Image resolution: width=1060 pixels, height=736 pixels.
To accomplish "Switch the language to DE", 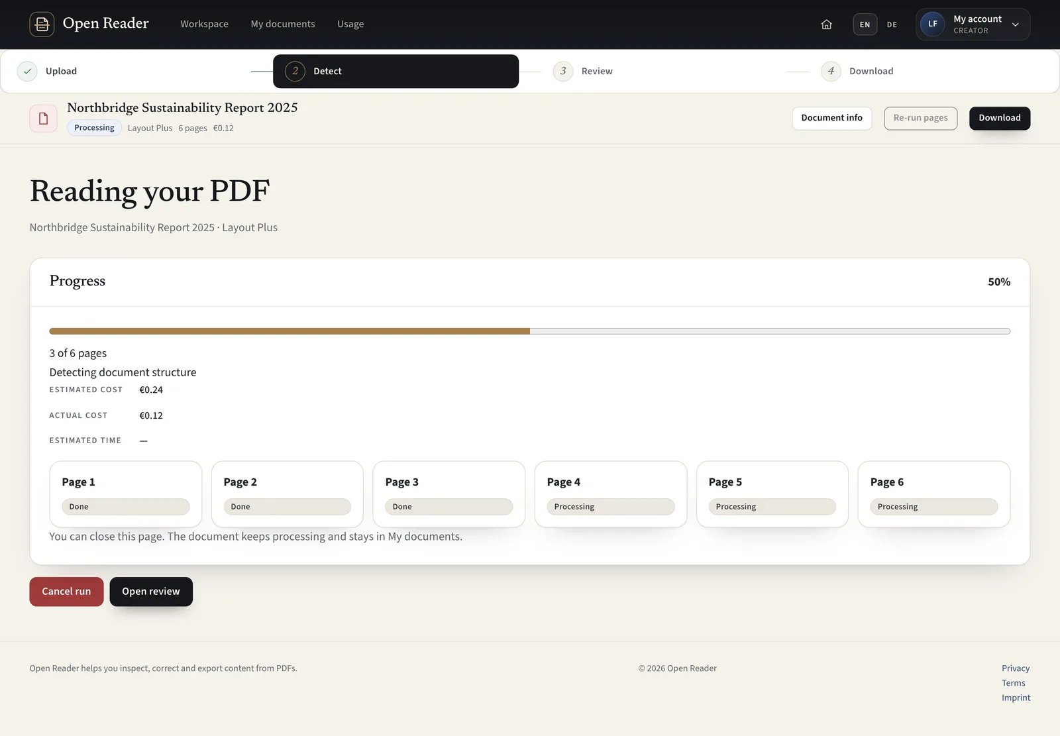I will click(x=892, y=25).
